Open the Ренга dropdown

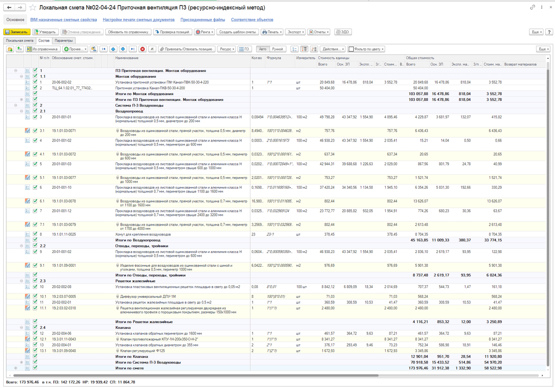[x=204, y=32]
